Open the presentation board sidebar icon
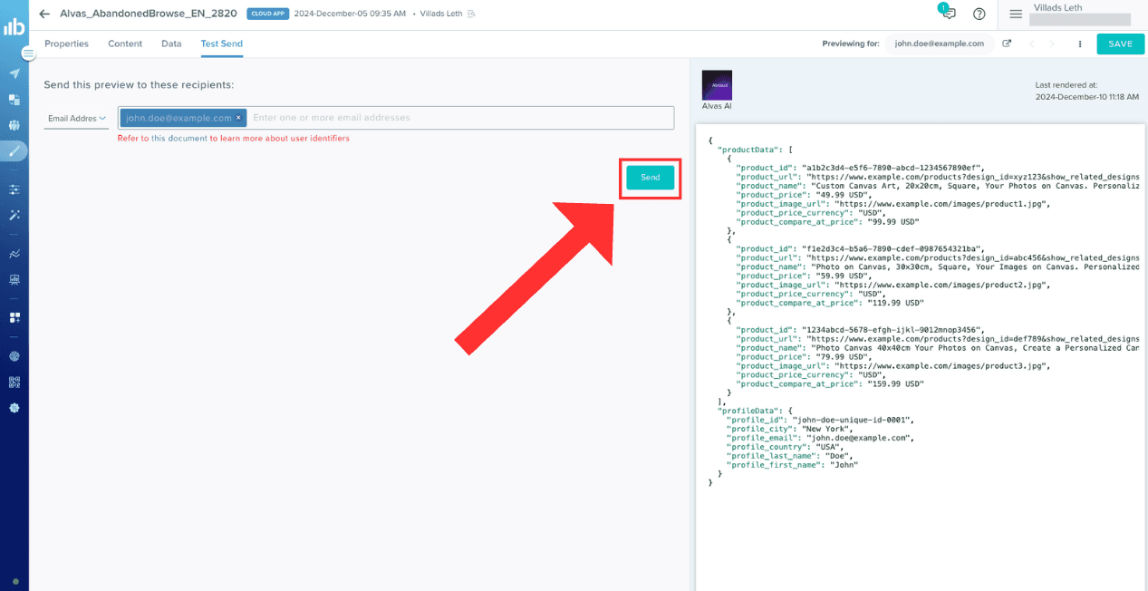 [x=14, y=279]
